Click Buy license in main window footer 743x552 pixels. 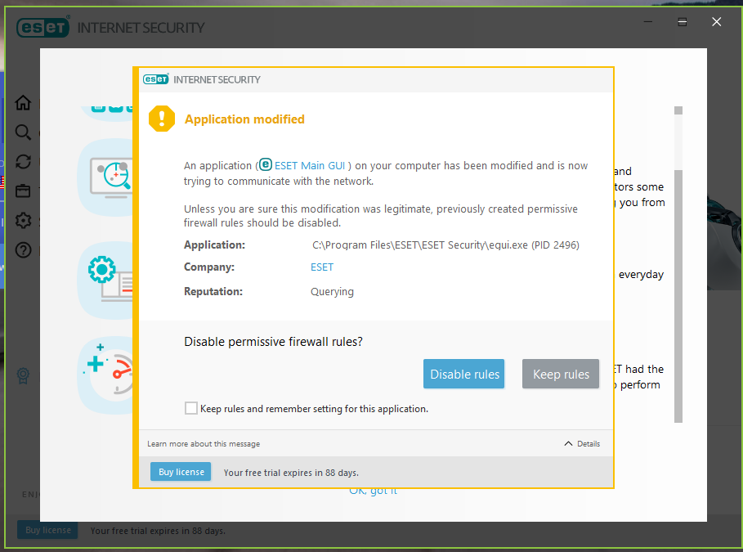pyautogui.click(x=48, y=530)
